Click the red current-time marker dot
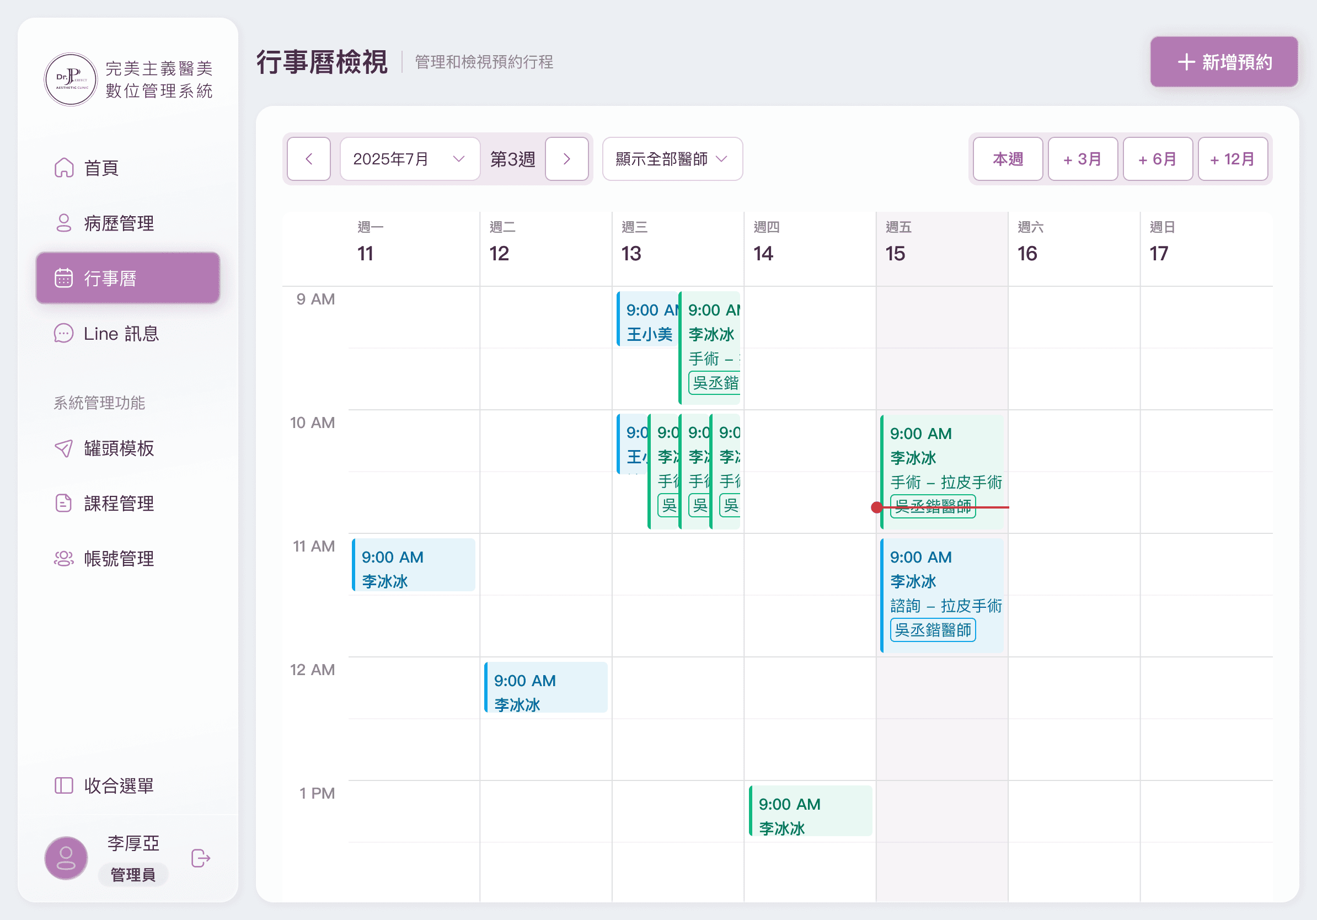The image size is (1317, 920). pos(876,507)
